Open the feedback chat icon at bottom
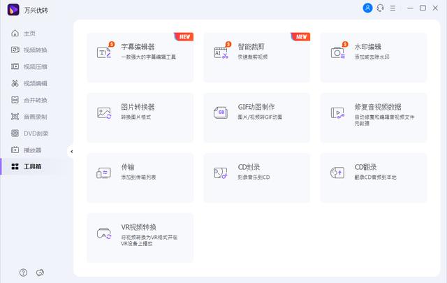The image size is (447, 283). click(x=40, y=273)
